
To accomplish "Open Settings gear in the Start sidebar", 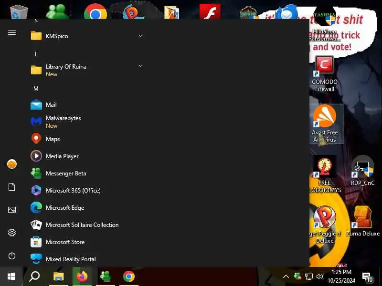I will (x=11, y=233).
